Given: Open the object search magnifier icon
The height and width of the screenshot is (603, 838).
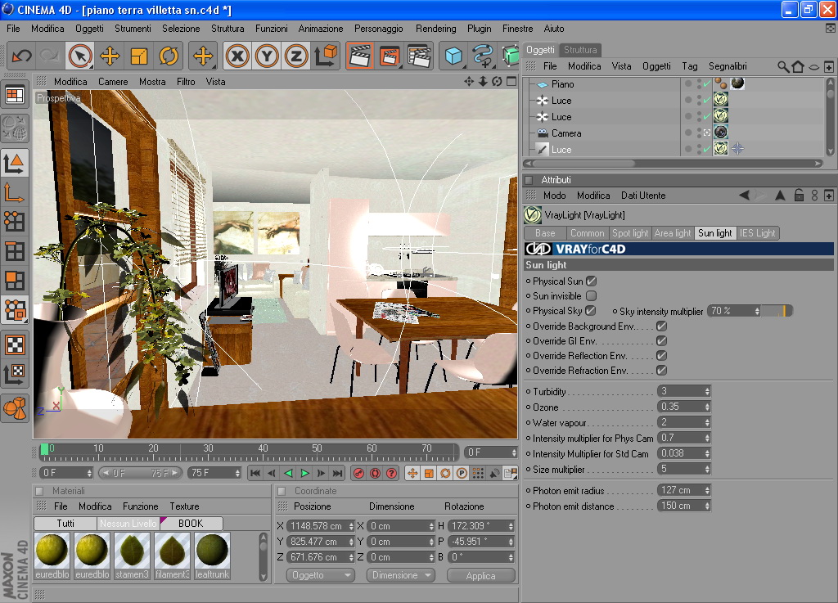Looking at the screenshot, I should point(782,67).
